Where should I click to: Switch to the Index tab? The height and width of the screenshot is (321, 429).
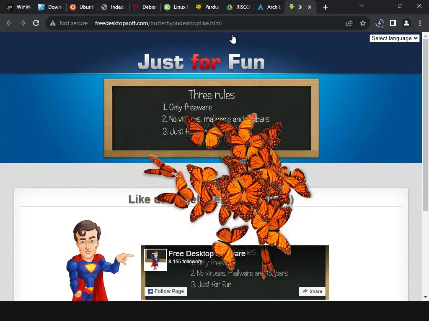(x=113, y=8)
